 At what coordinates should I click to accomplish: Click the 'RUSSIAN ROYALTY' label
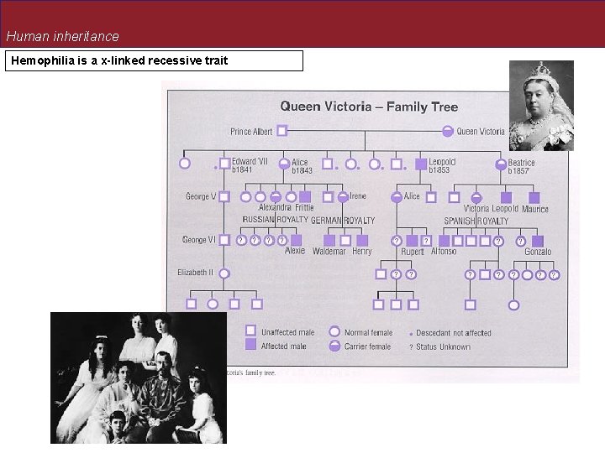pyautogui.click(x=275, y=220)
